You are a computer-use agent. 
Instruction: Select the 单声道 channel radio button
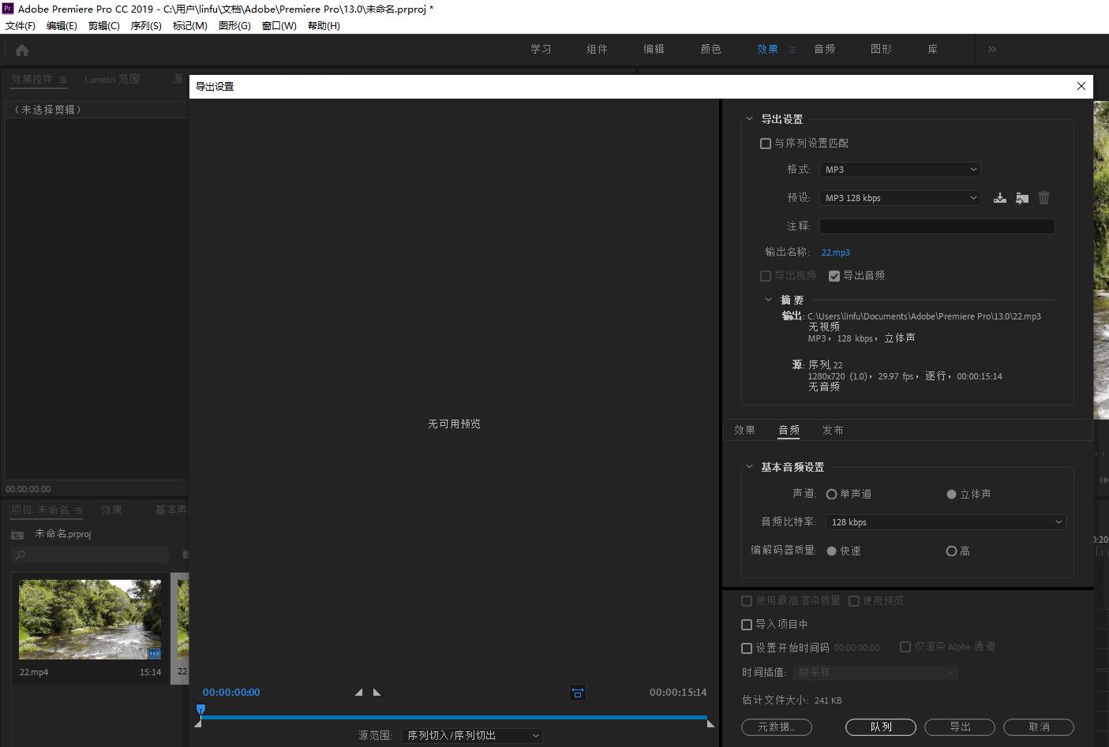click(831, 494)
